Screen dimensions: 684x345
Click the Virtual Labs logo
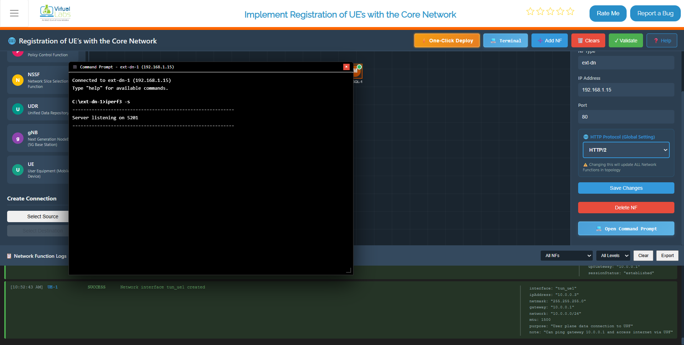click(x=55, y=13)
